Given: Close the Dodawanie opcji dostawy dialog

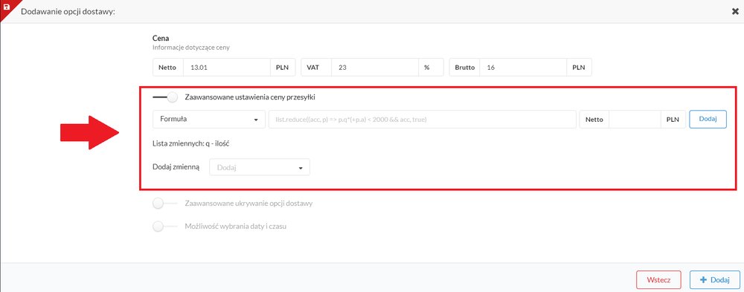Looking at the screenshot, I should tap(735, 11).
